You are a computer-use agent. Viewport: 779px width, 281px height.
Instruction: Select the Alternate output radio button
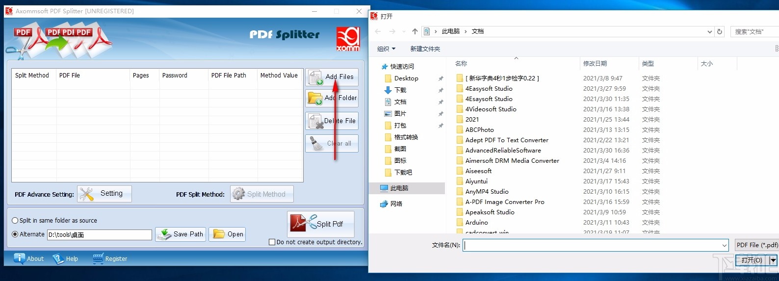[x=15, y=234]
